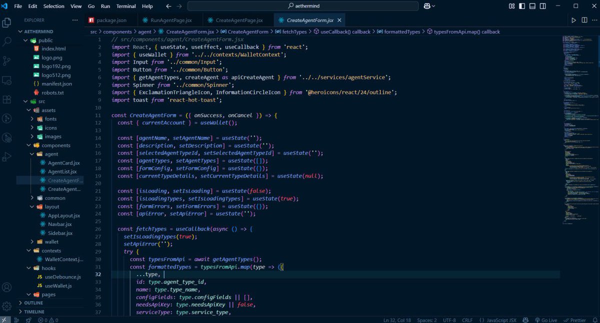Open notifications via the bell icon
The image size is (600, 323).
tap(594, 320)
